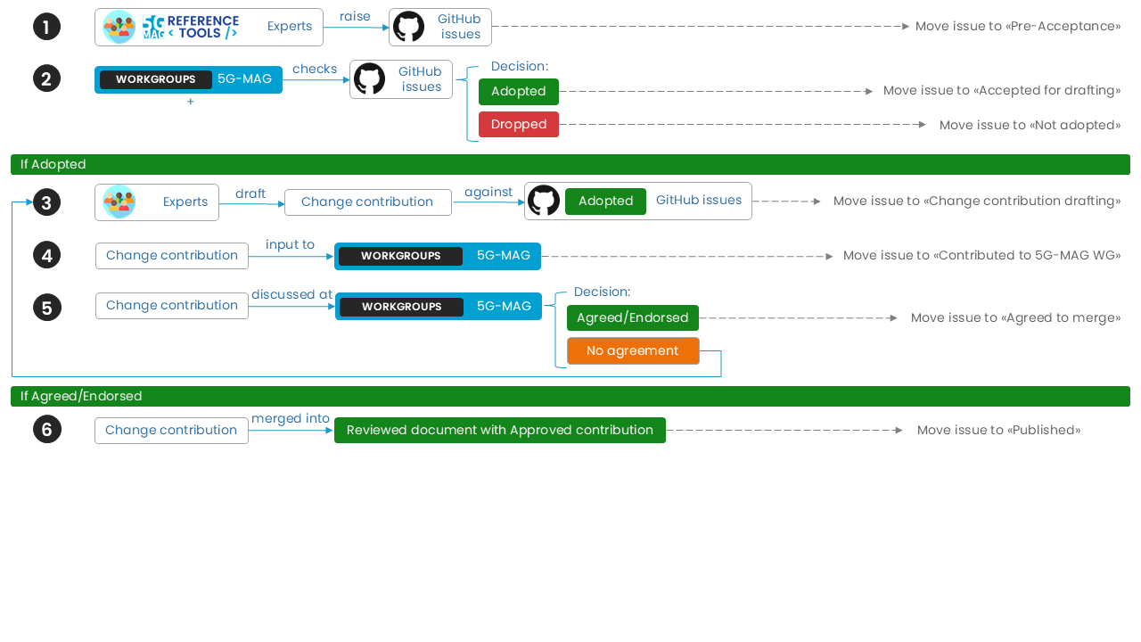Click the 'If Agreed/Endorsed' section header
Image resolution: width=1141 pixels, height=642 pixels.
570,396
